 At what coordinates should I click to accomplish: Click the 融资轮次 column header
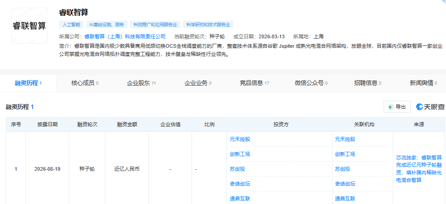click(87, 124)
